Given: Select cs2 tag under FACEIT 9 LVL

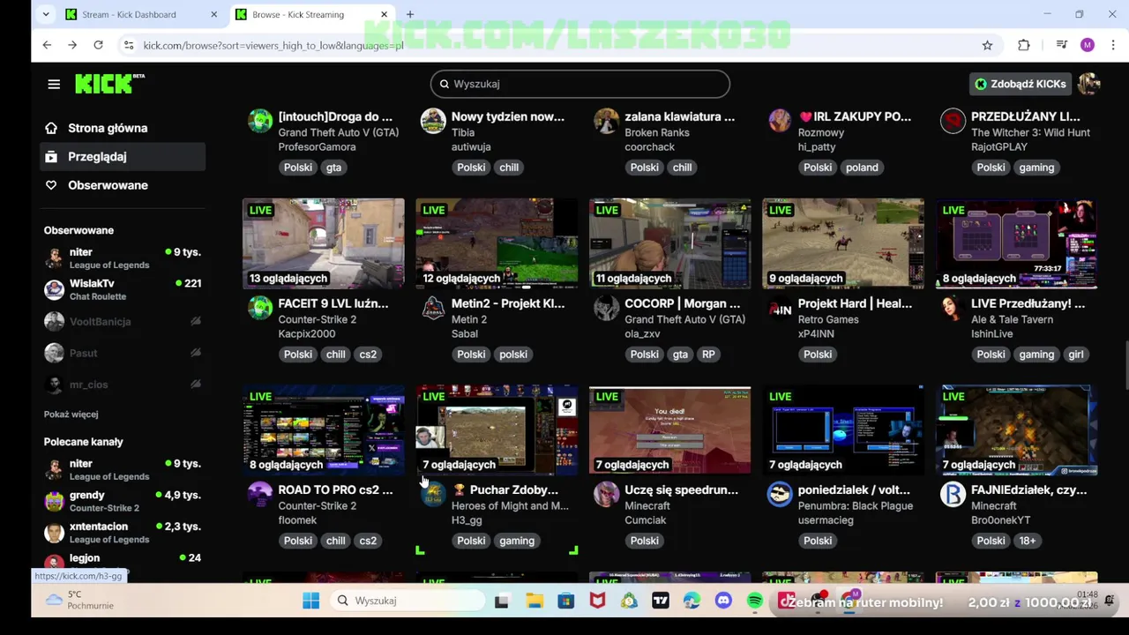Looking at the screenshot, I should pyautogui.click(x=368, y=355).
